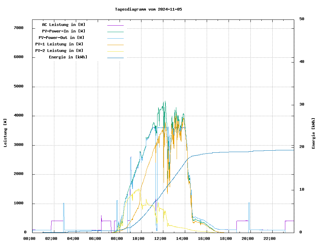
Task: Click the yellow PV-2 Leistung legend line sample
Action: 115,51
